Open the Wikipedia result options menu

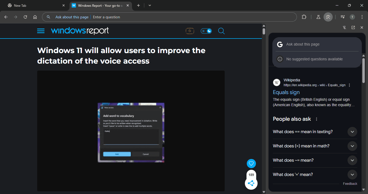[x=349, y=85]
